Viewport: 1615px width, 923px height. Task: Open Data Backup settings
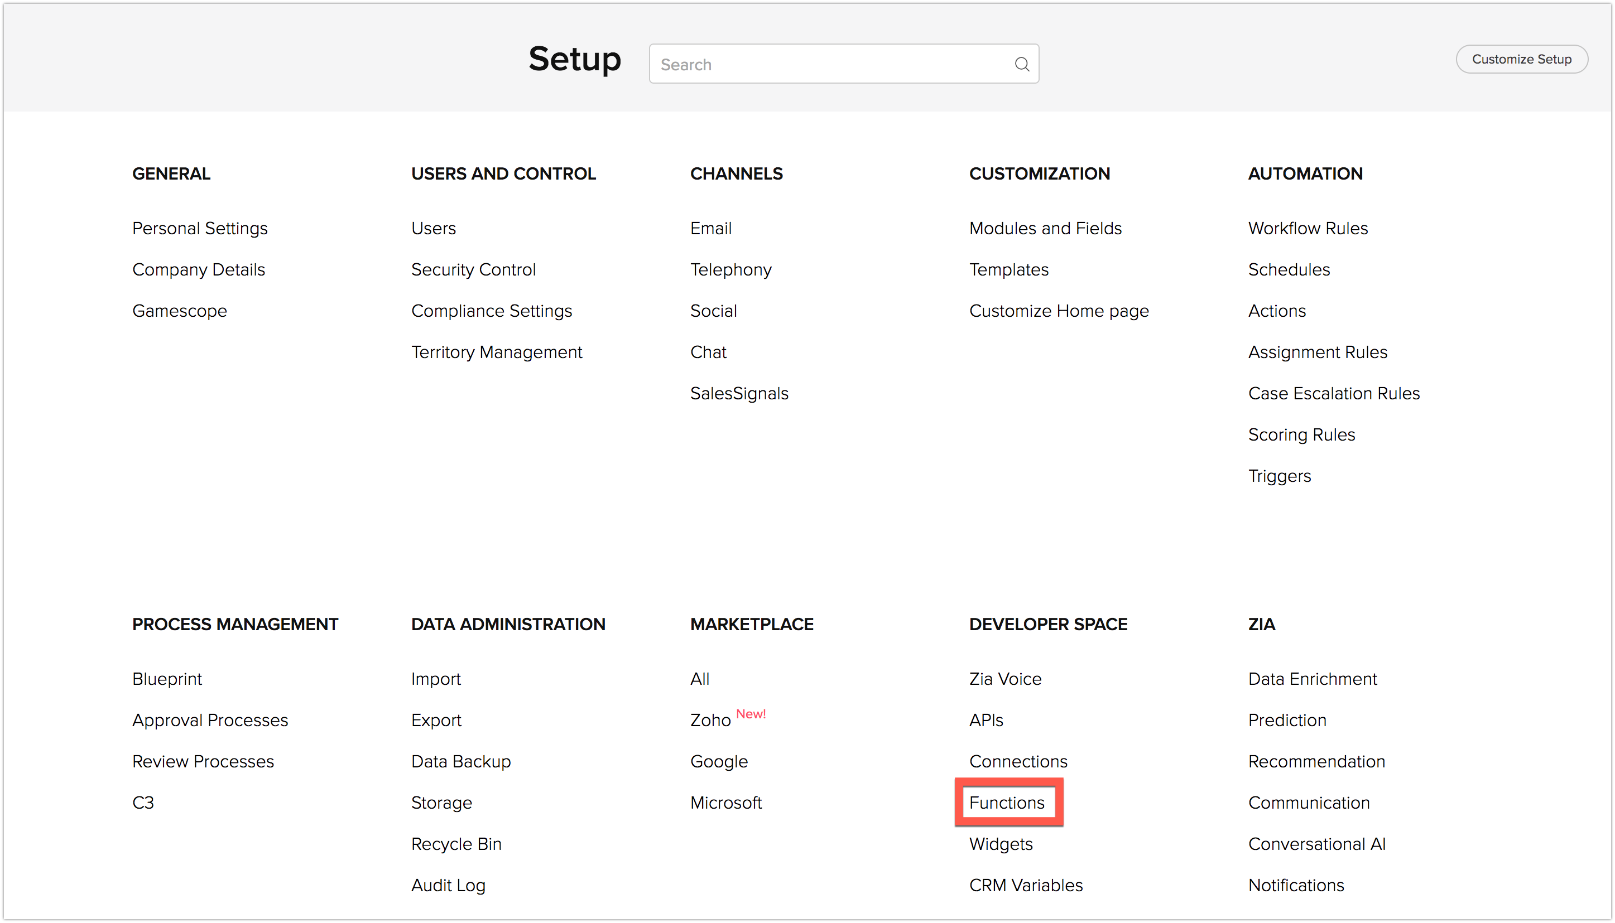(460, 761)
